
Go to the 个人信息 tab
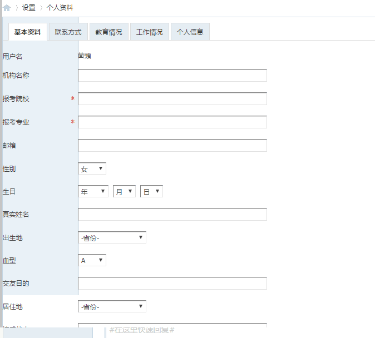tap(190, 32)
